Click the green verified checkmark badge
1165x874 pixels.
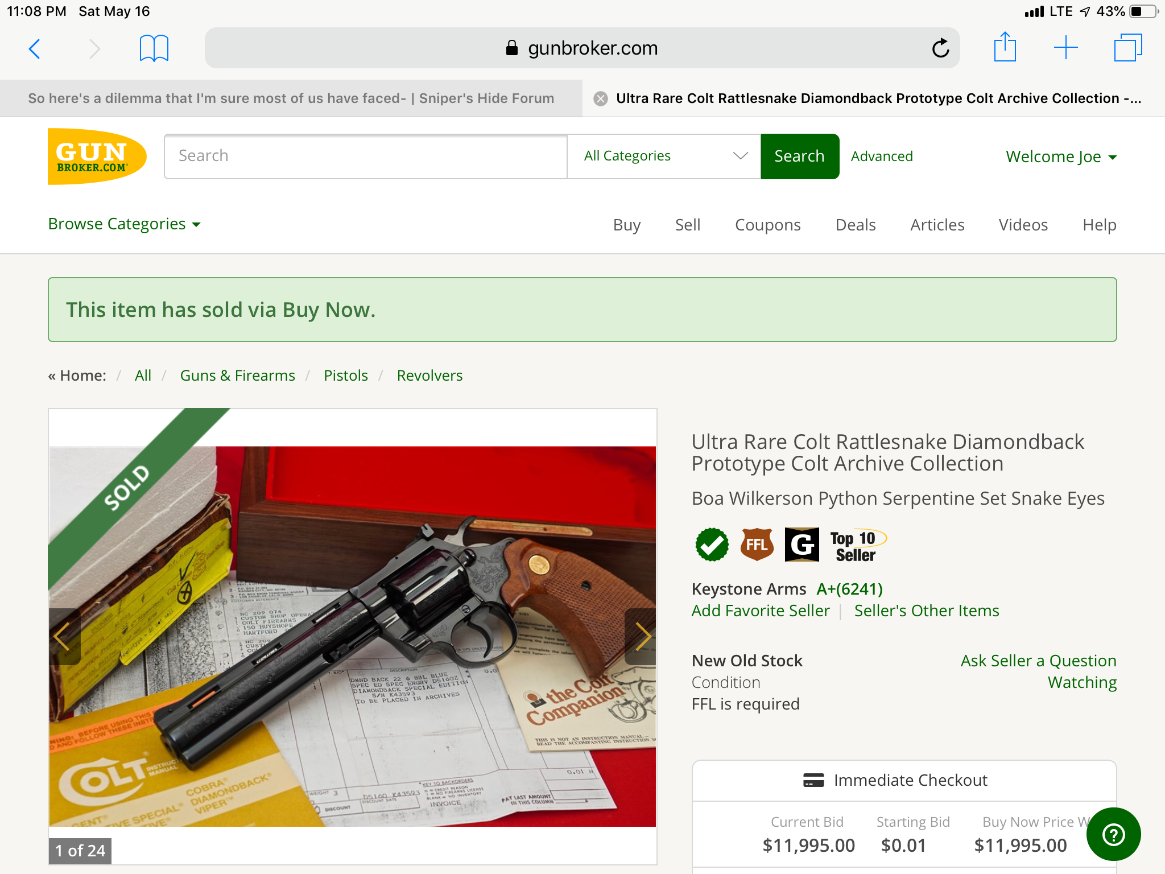[x=712, y=545]
